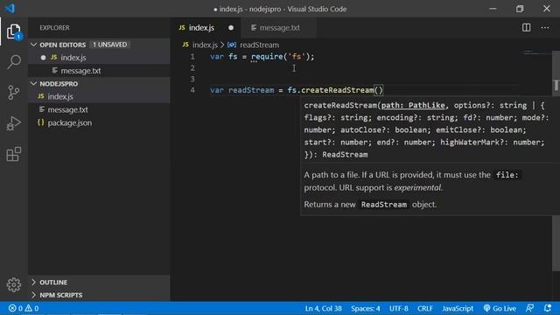Open package.json in the file tree

pyautogui.click(x=99, y=122)
